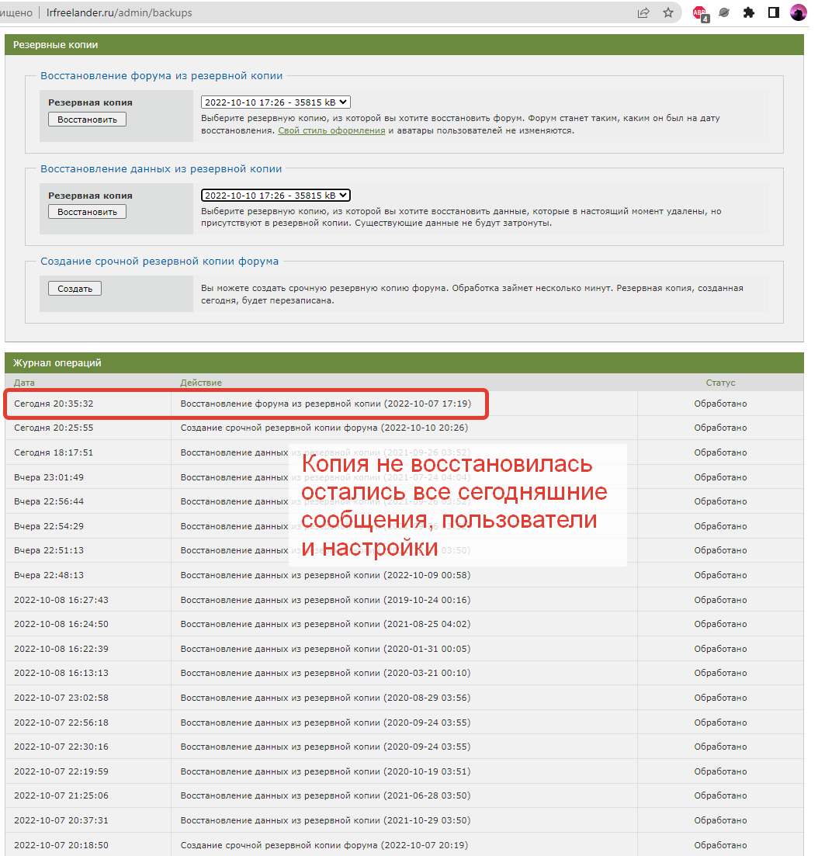Select log date Вчера 22:51:13

click(49, 550)
